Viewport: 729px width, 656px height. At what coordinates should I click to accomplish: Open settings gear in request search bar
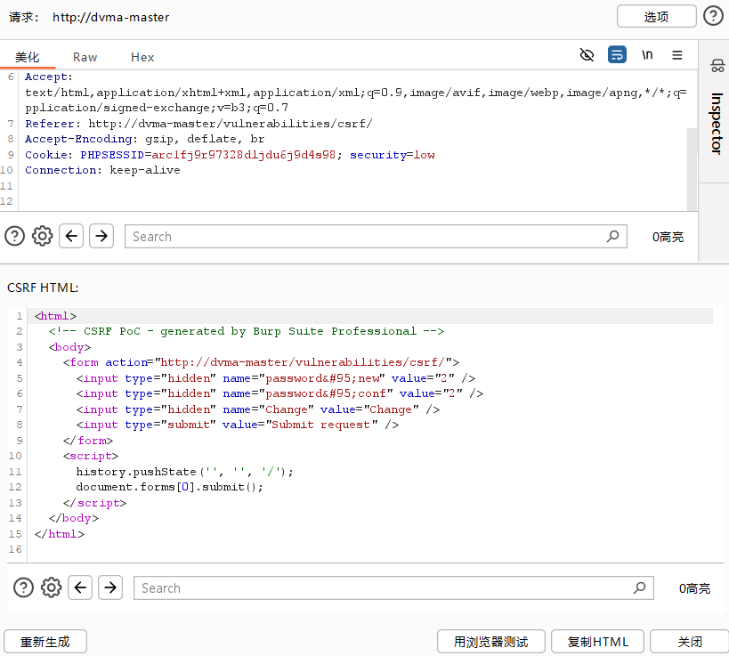pyautogui.click(x=43, y=236)
